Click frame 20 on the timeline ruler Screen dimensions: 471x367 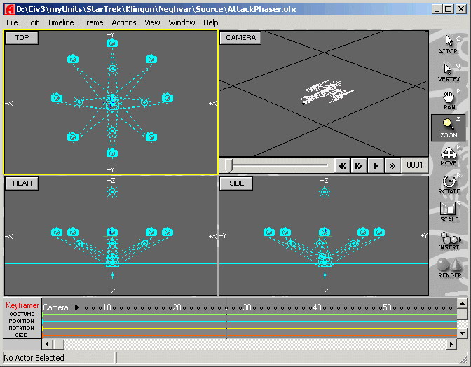pyautogui.click(x=177, y=307)
